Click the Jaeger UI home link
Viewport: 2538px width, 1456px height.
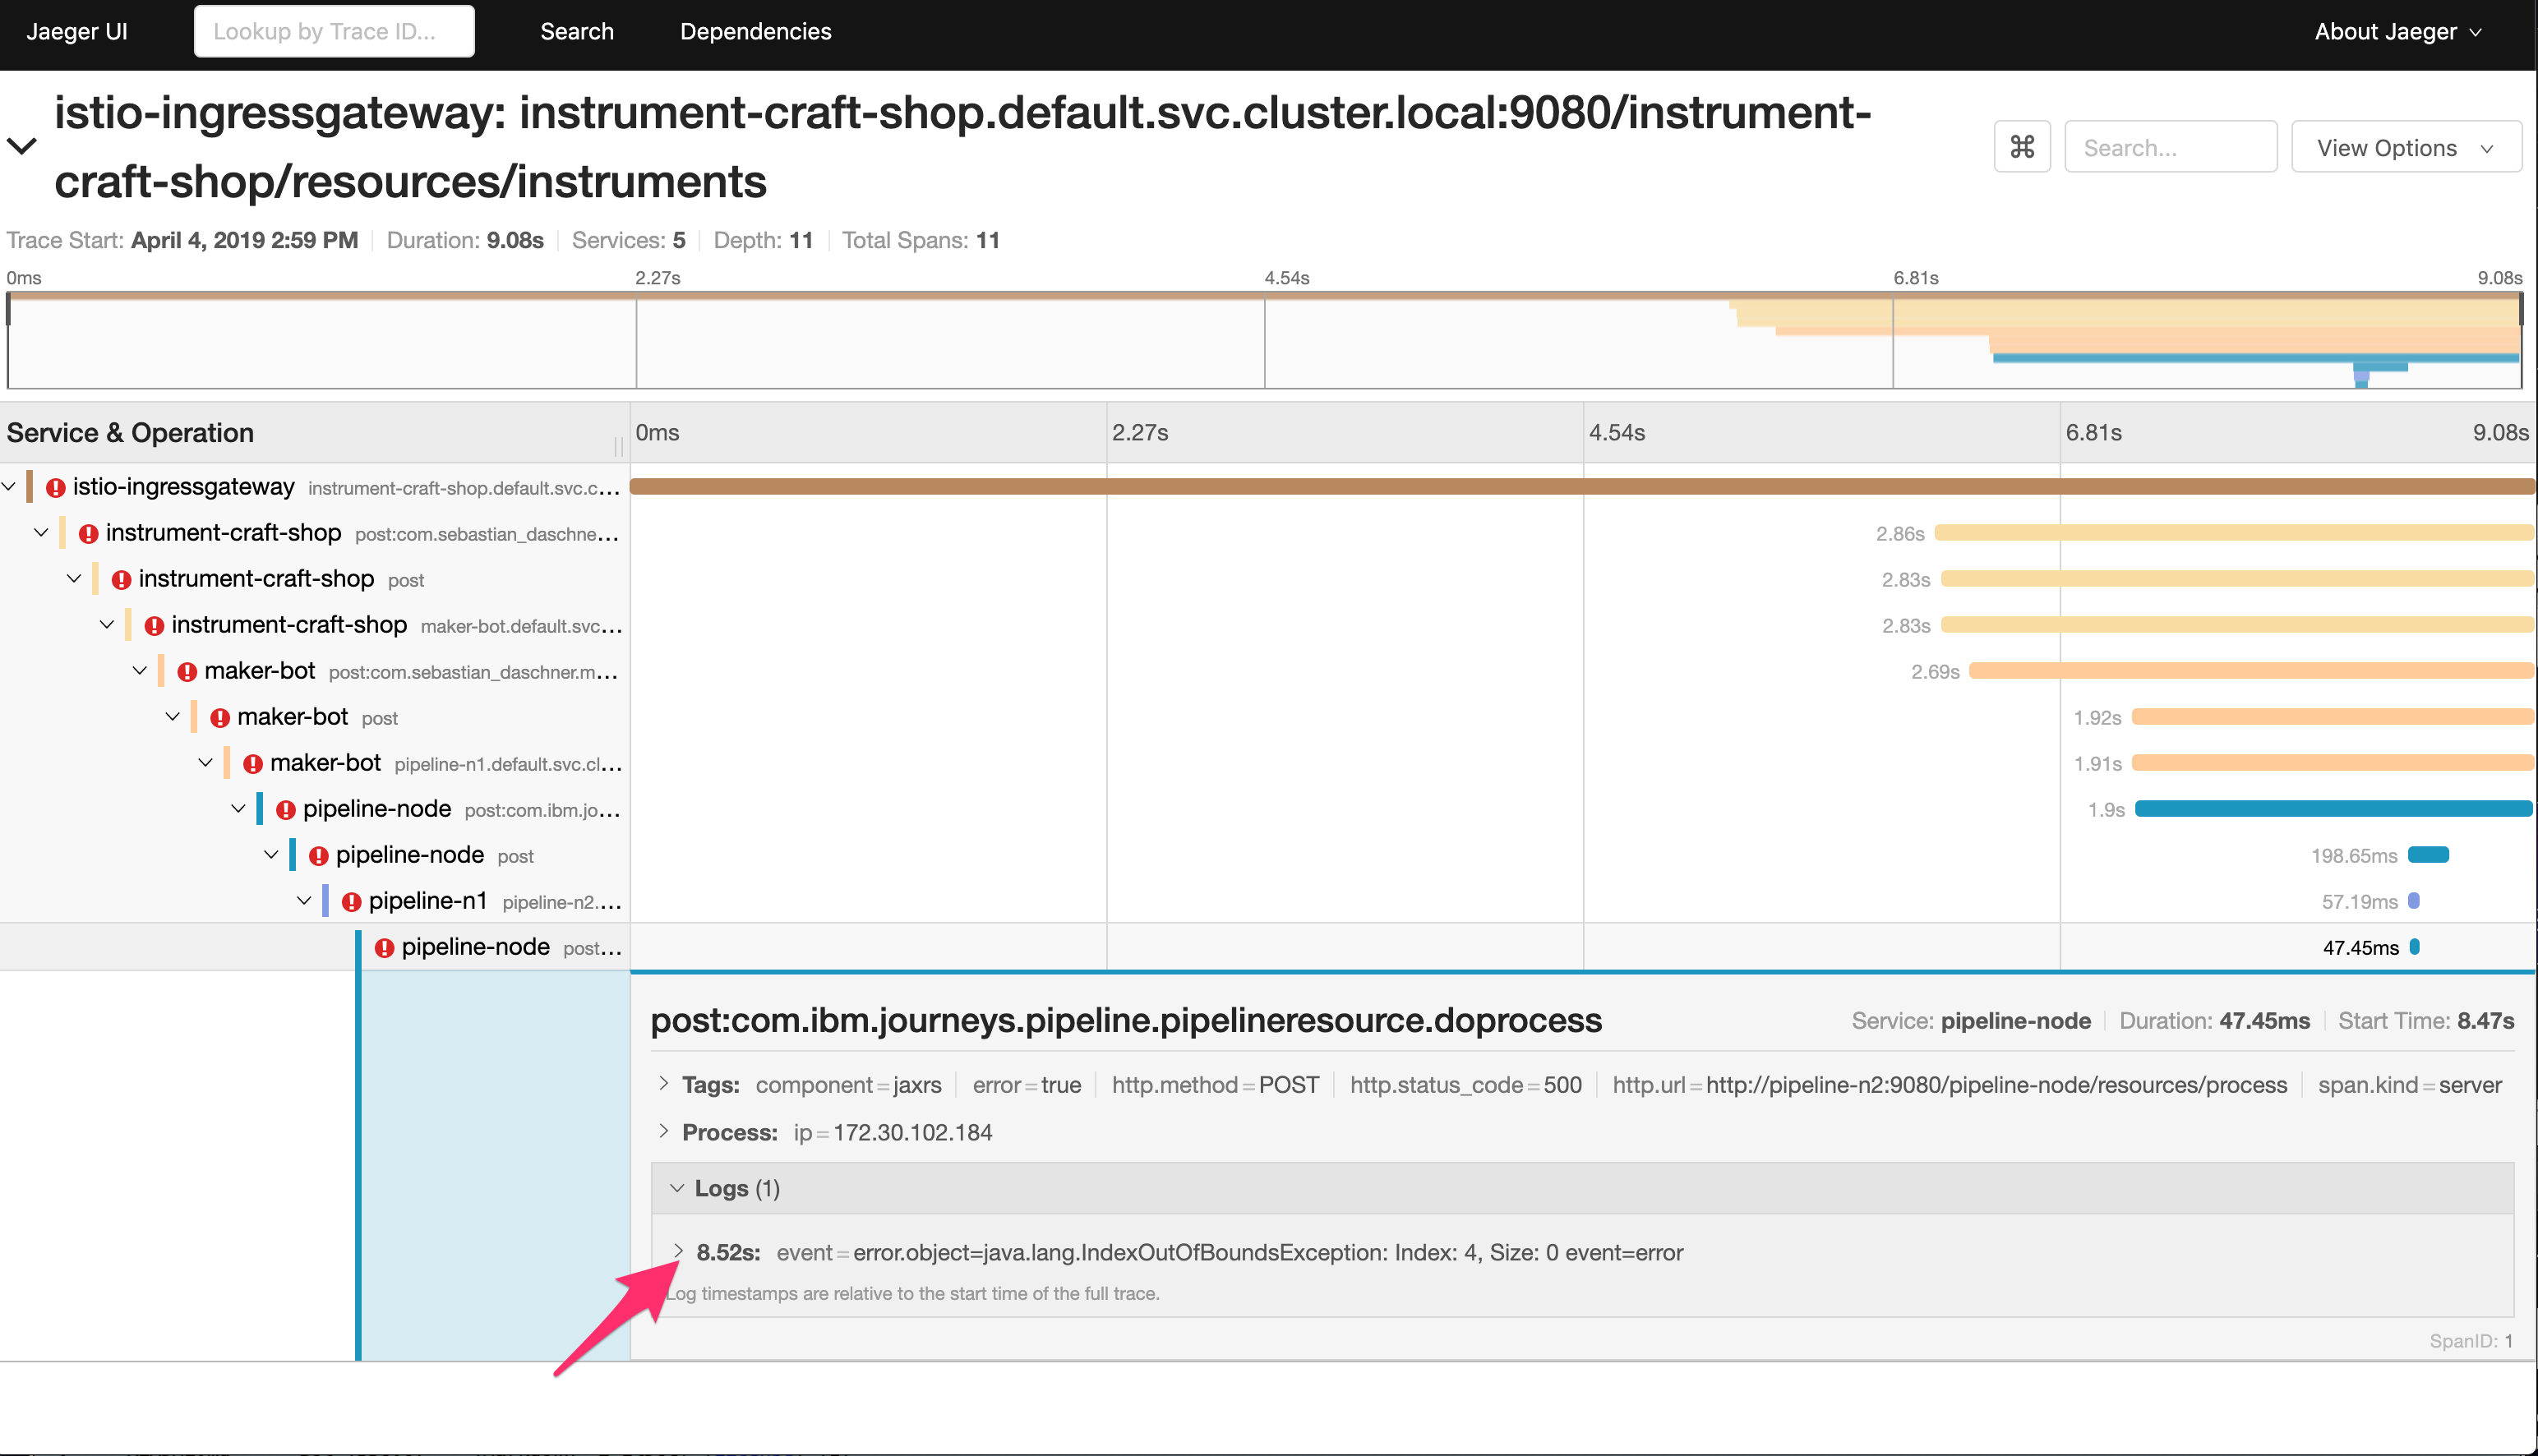[x=77, y=31]
